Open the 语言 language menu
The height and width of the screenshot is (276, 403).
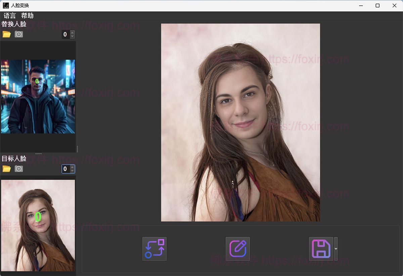(10, 16)
